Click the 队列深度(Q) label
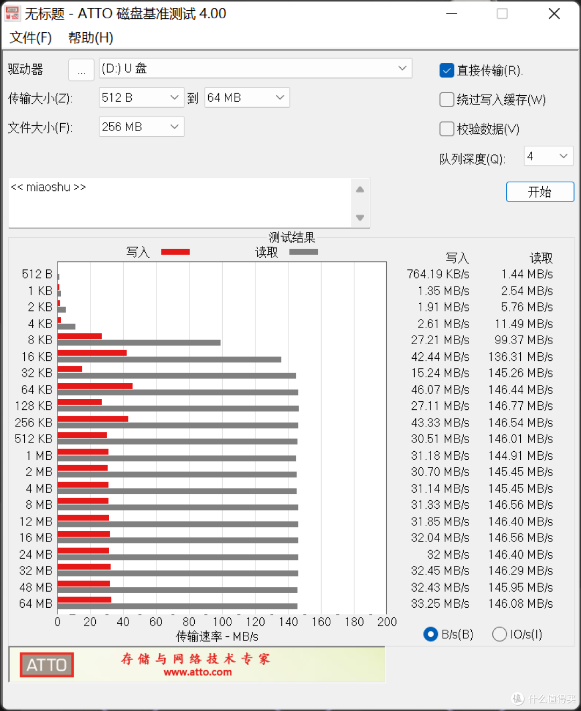581x711 pixels. [x=472, y=159]
